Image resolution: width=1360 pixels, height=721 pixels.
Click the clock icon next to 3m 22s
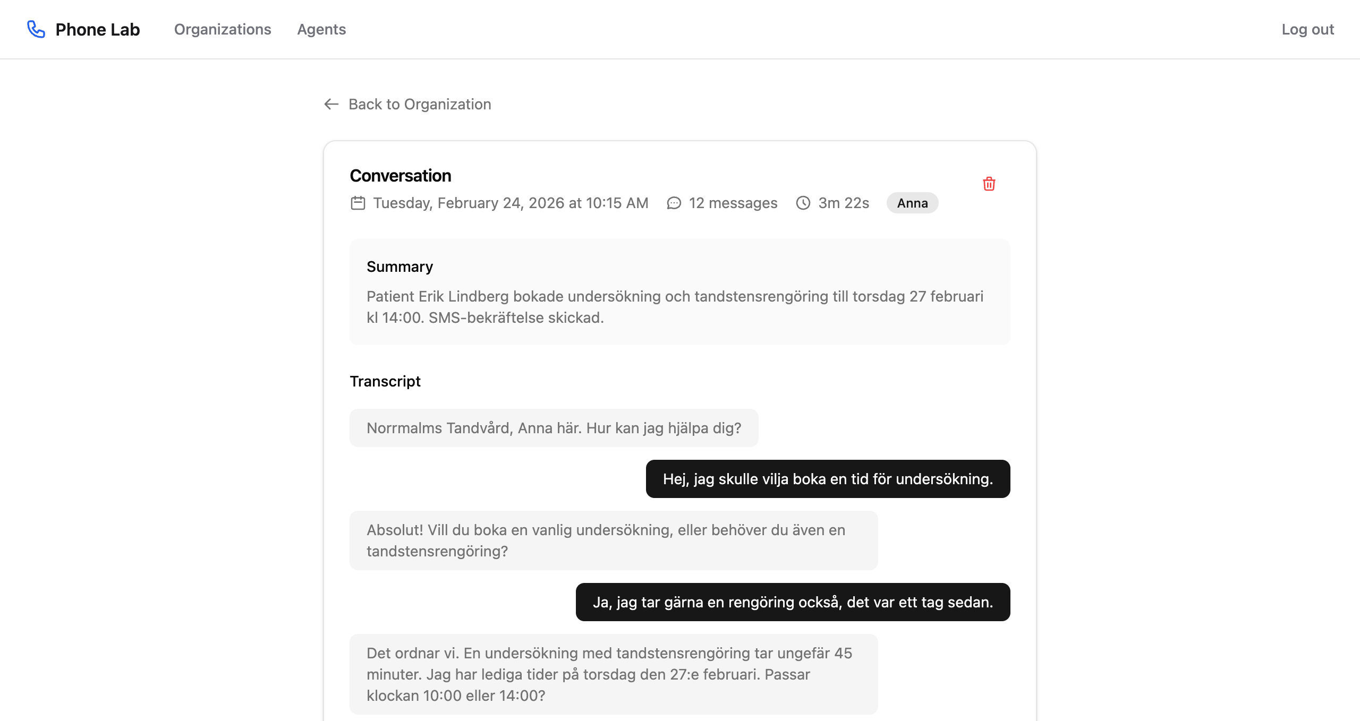coord(804,203)
